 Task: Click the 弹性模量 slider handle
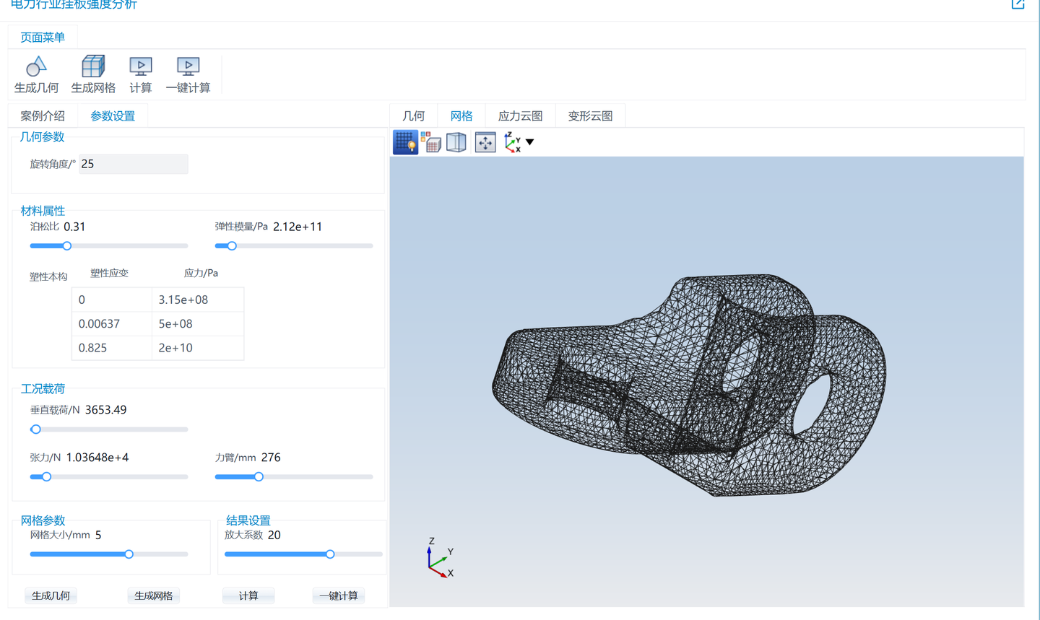coord(232,246)
